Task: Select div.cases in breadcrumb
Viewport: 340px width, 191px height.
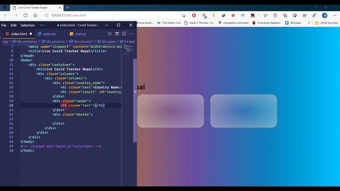Action: pos(106,41)
